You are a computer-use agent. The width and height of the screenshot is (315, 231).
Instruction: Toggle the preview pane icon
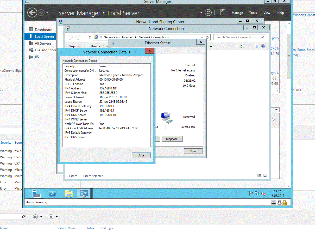[256, 46]
